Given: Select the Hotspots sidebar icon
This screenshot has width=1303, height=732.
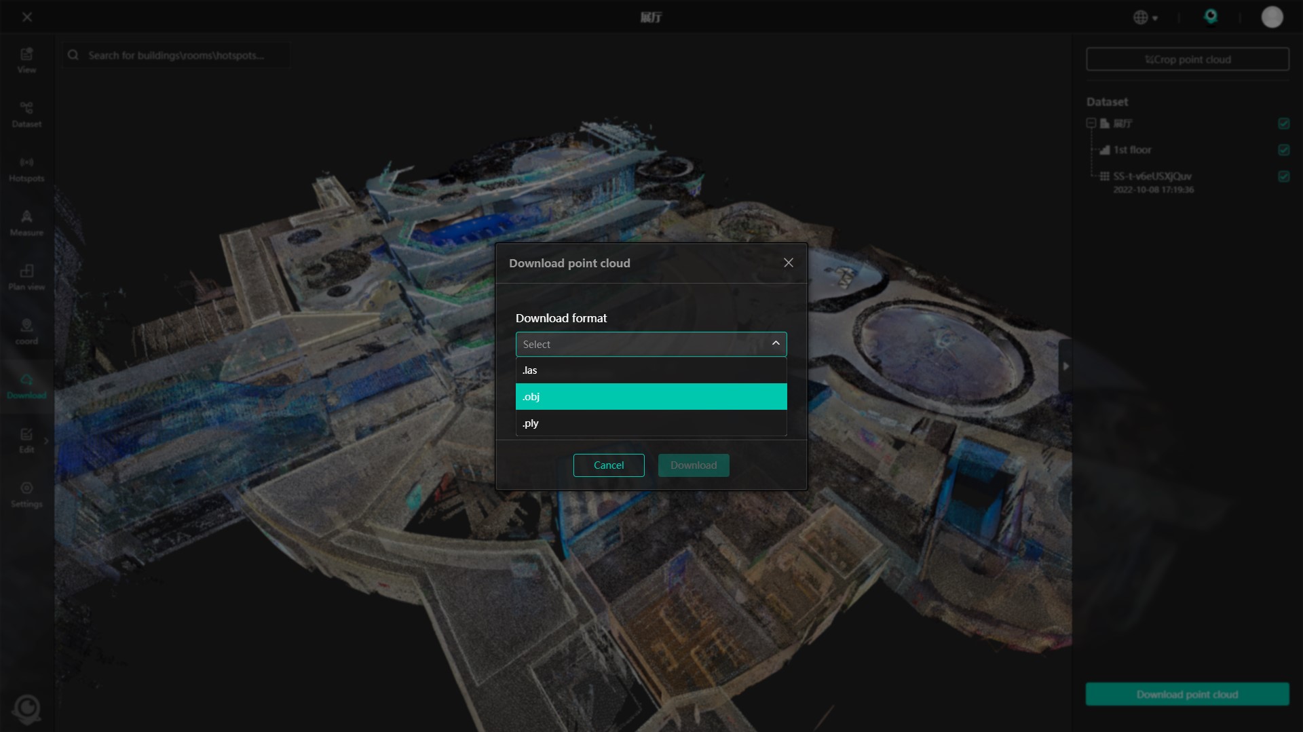Looking at the screenshot, I should [x=26, y=168].
